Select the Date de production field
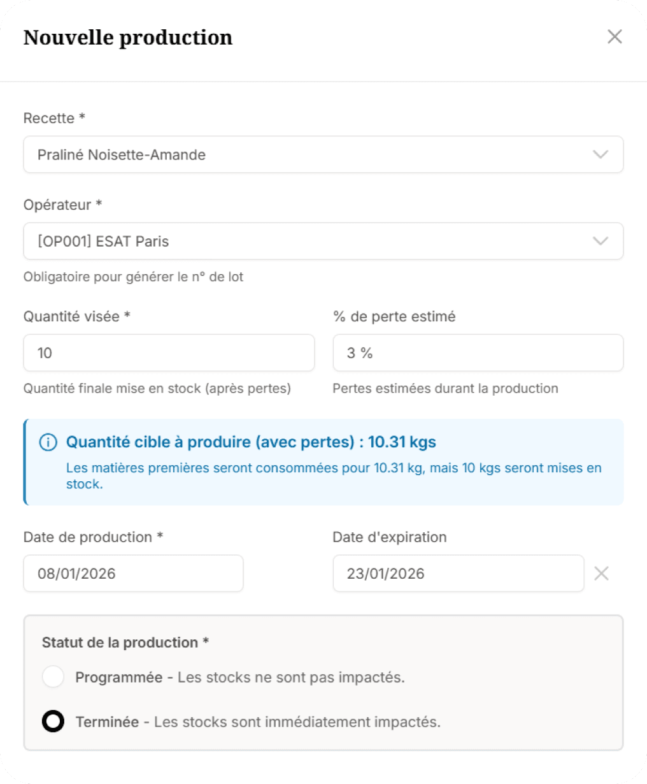 click(x=133, y=573)
